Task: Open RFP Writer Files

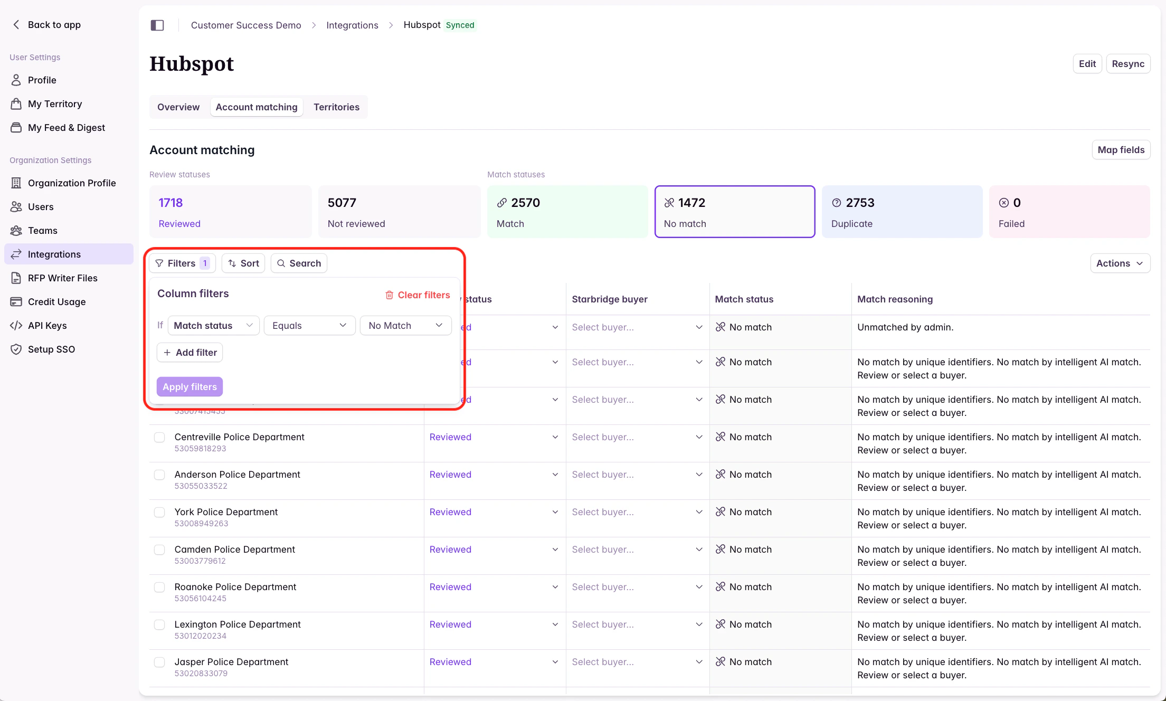Action: [x=62, y=278]
